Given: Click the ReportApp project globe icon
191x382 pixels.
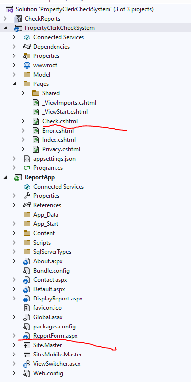Looking at the screenshot, I should pos(18,177).
